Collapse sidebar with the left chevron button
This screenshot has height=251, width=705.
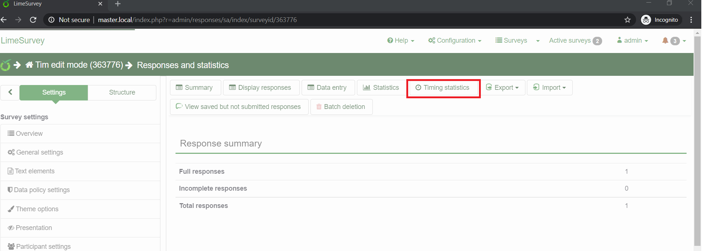10,92
